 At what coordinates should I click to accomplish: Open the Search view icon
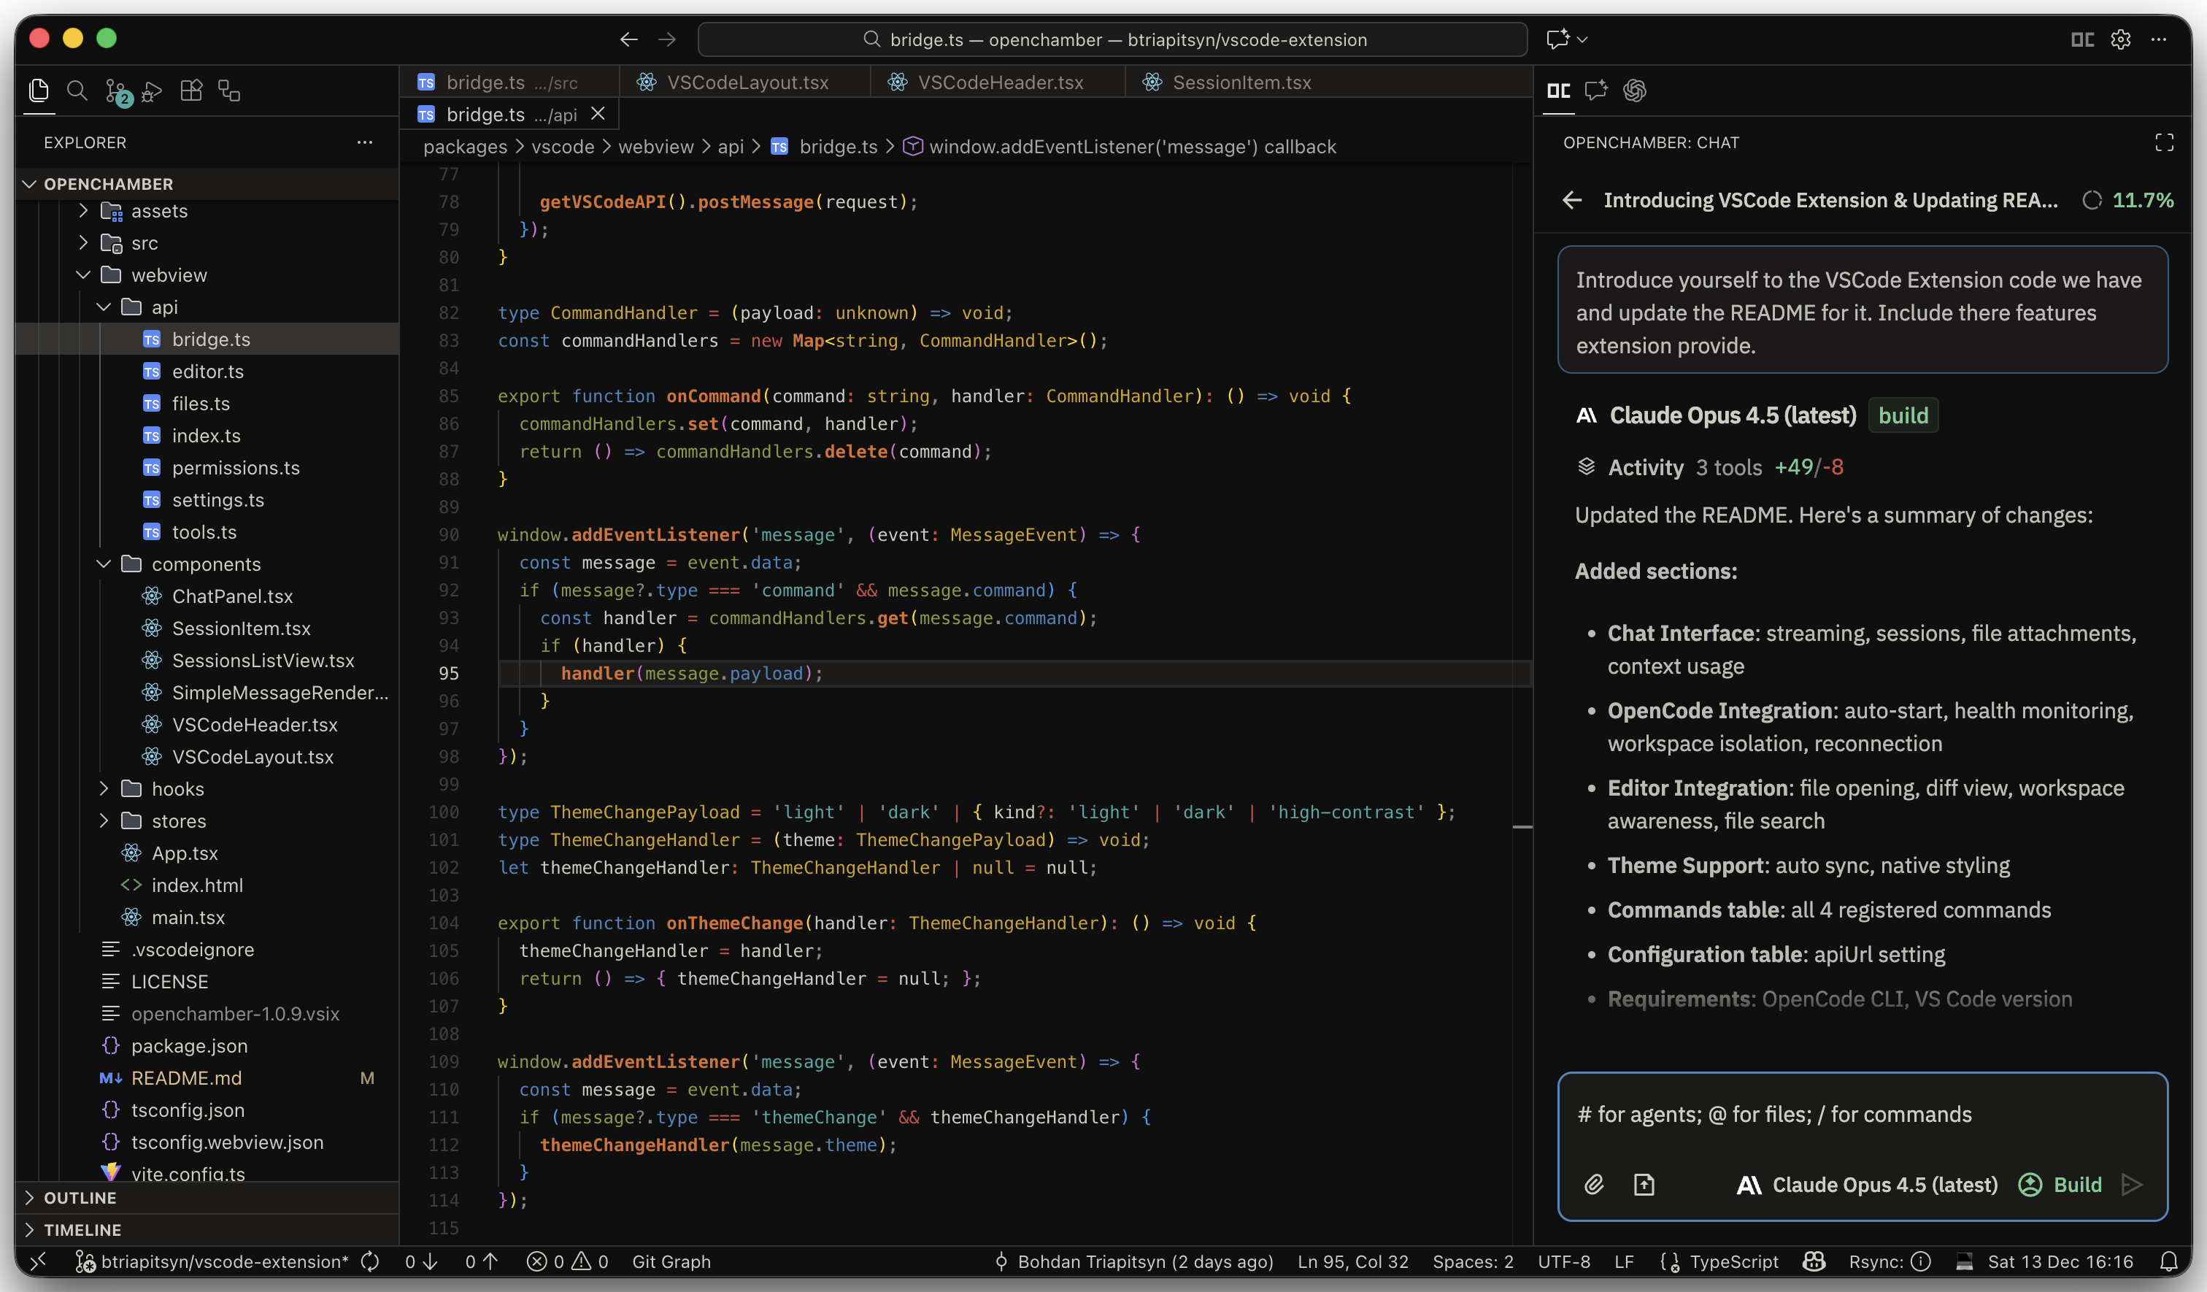(x=77, y=91)
